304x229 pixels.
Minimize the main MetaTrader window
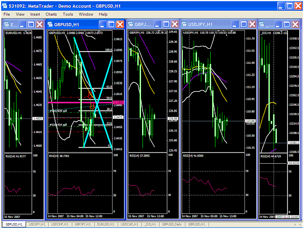point(281,6)
